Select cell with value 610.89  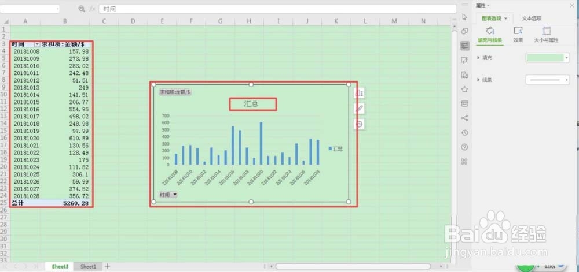(65, 138)
